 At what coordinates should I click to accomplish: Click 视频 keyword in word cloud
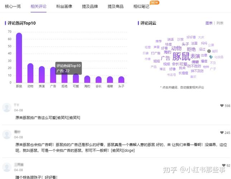coord(167,64)
